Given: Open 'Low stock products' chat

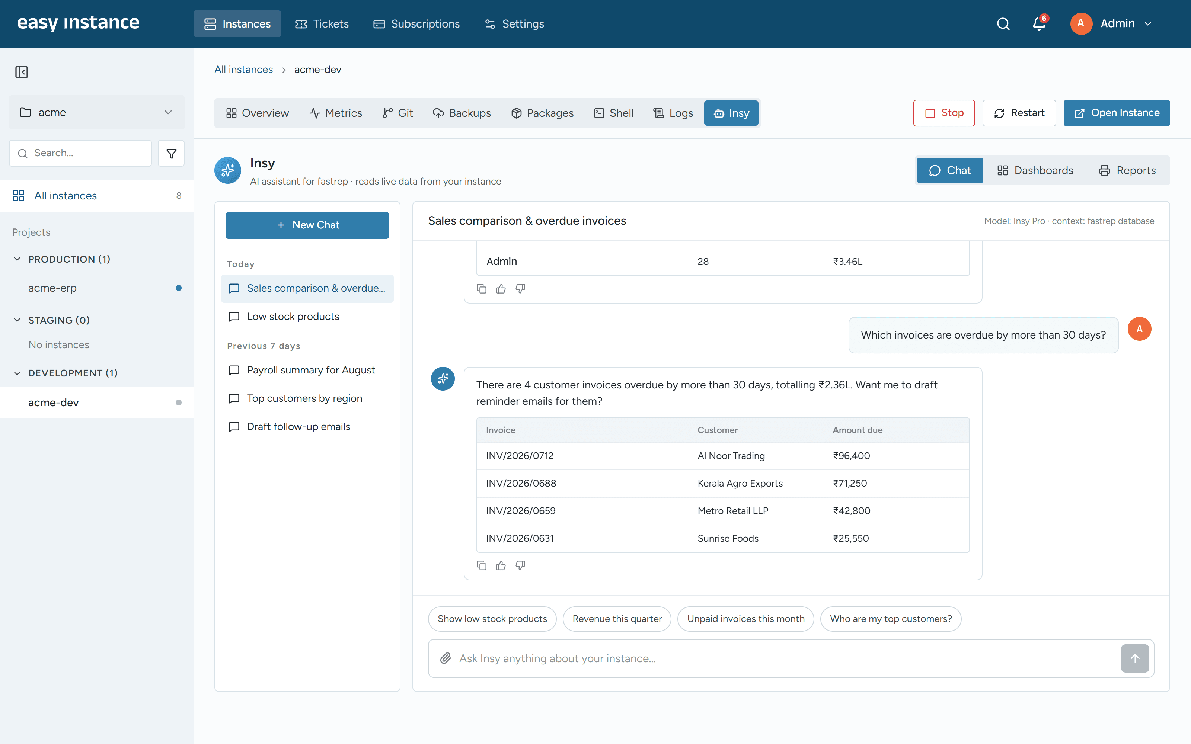Looking at the screenshot, I should click(x=307, y=317).
